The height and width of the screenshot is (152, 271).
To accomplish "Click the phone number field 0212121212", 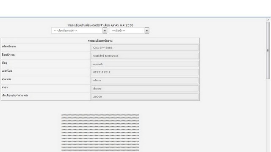I will (x=145, y=72).
